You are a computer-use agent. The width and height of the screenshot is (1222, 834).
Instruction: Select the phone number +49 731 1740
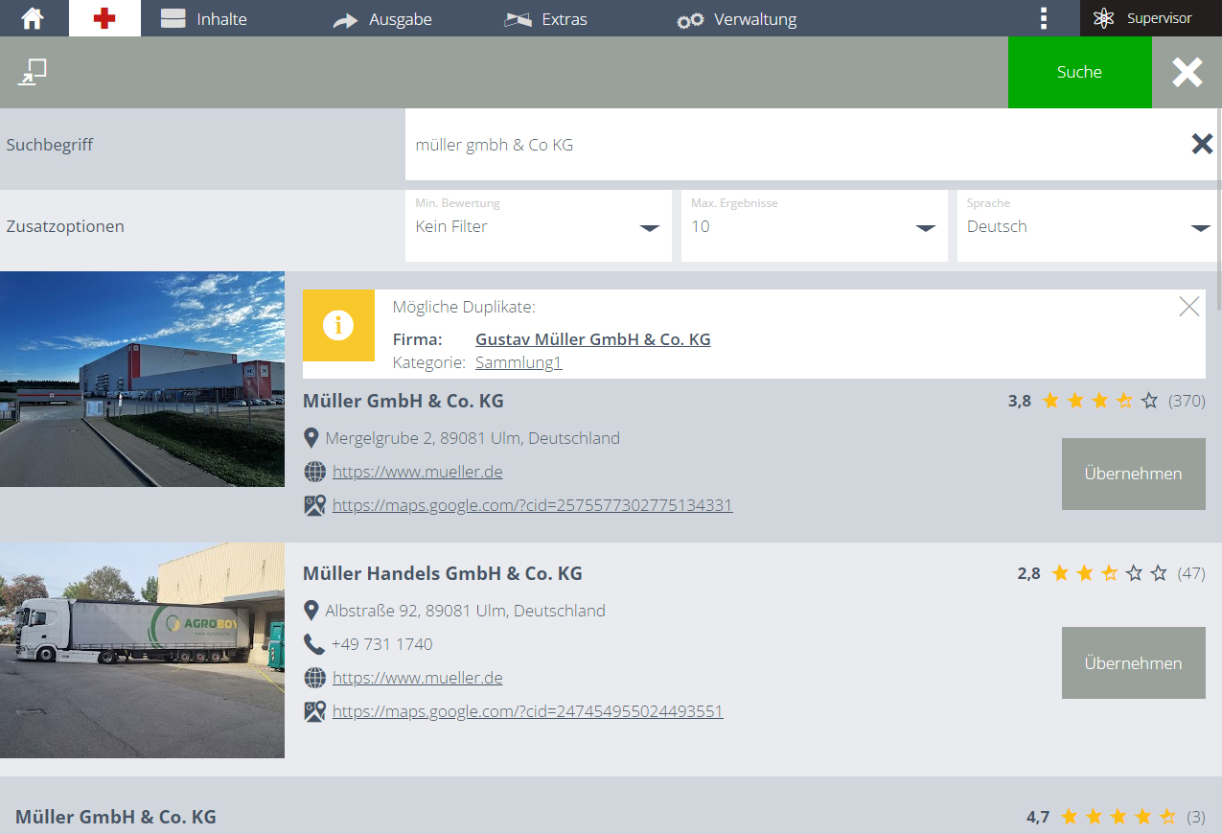pos(382,644)
